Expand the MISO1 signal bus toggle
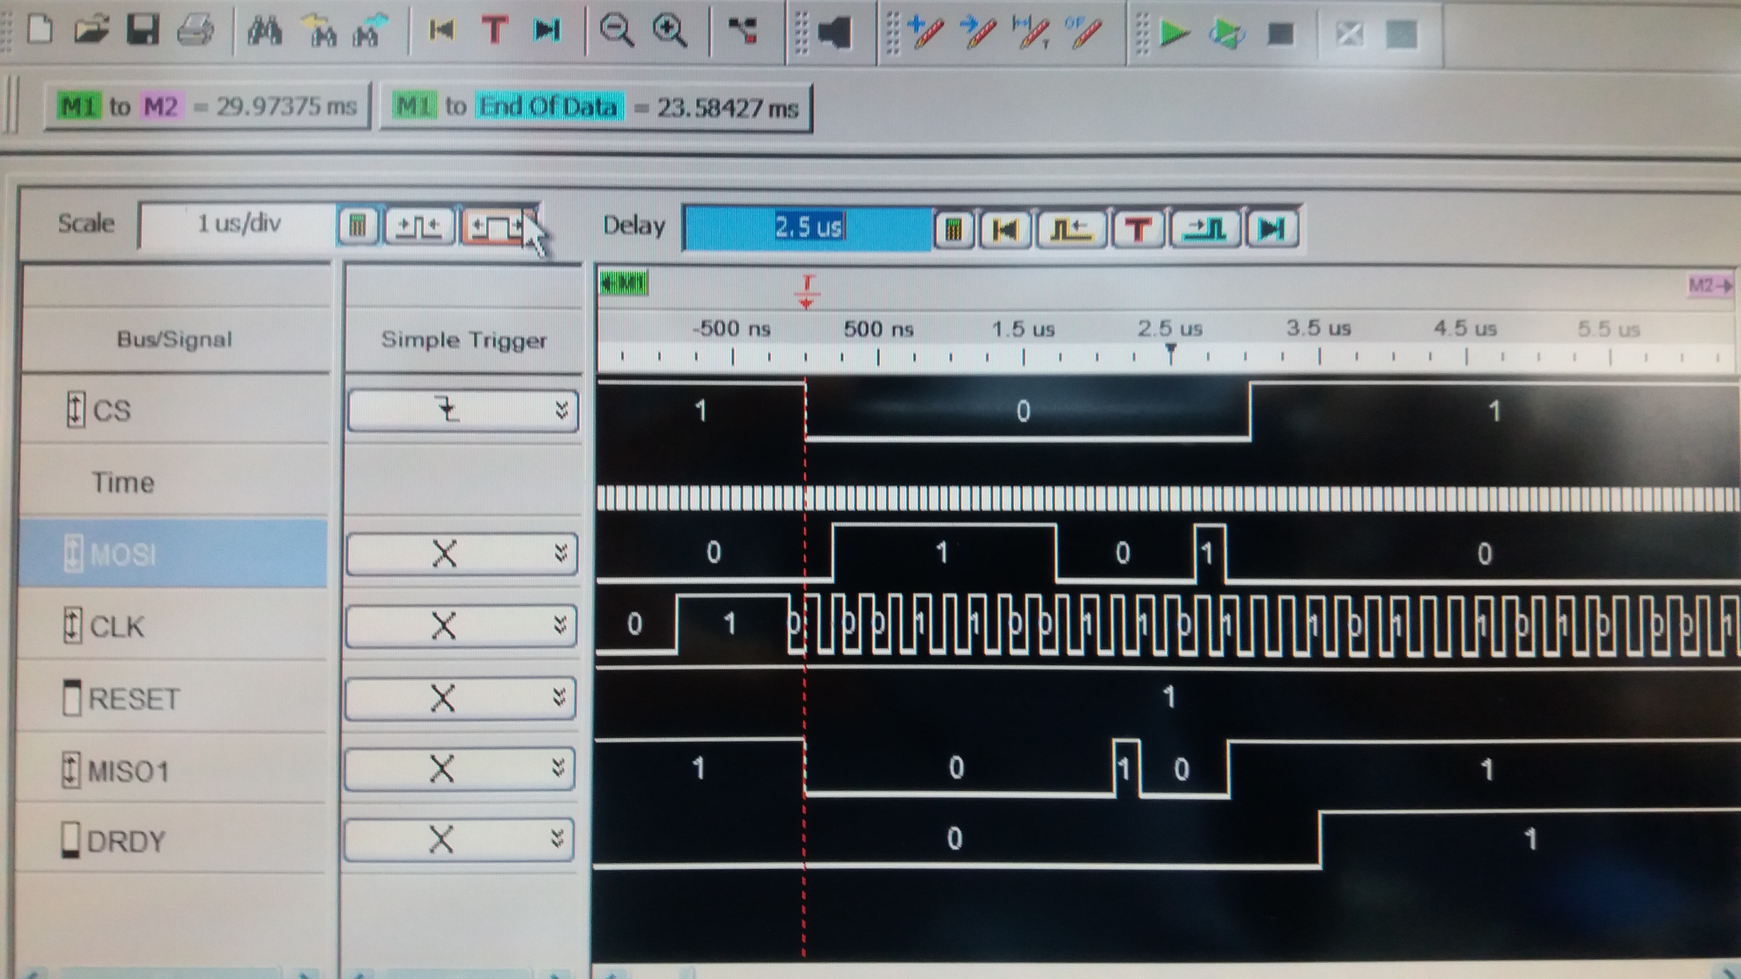The image size is (1741, 979). pyautogui.click(x=71, y=770)
